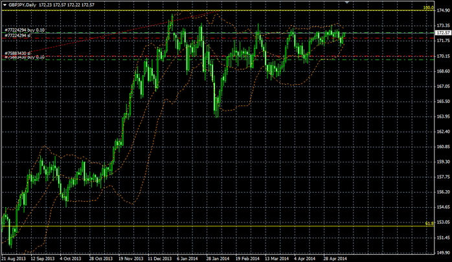Click the 28 Oct 2013 date label

coord(100,259)
